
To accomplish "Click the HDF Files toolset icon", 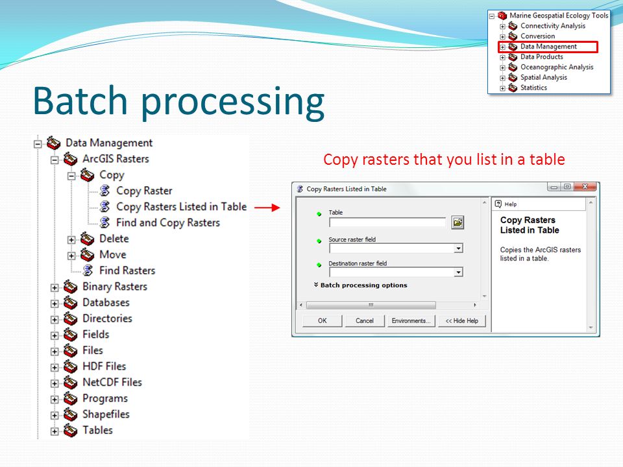I will click(70, 366).
